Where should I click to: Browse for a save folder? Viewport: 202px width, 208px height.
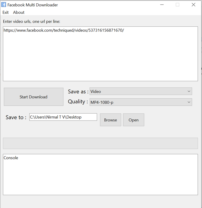tap(111, 120)
